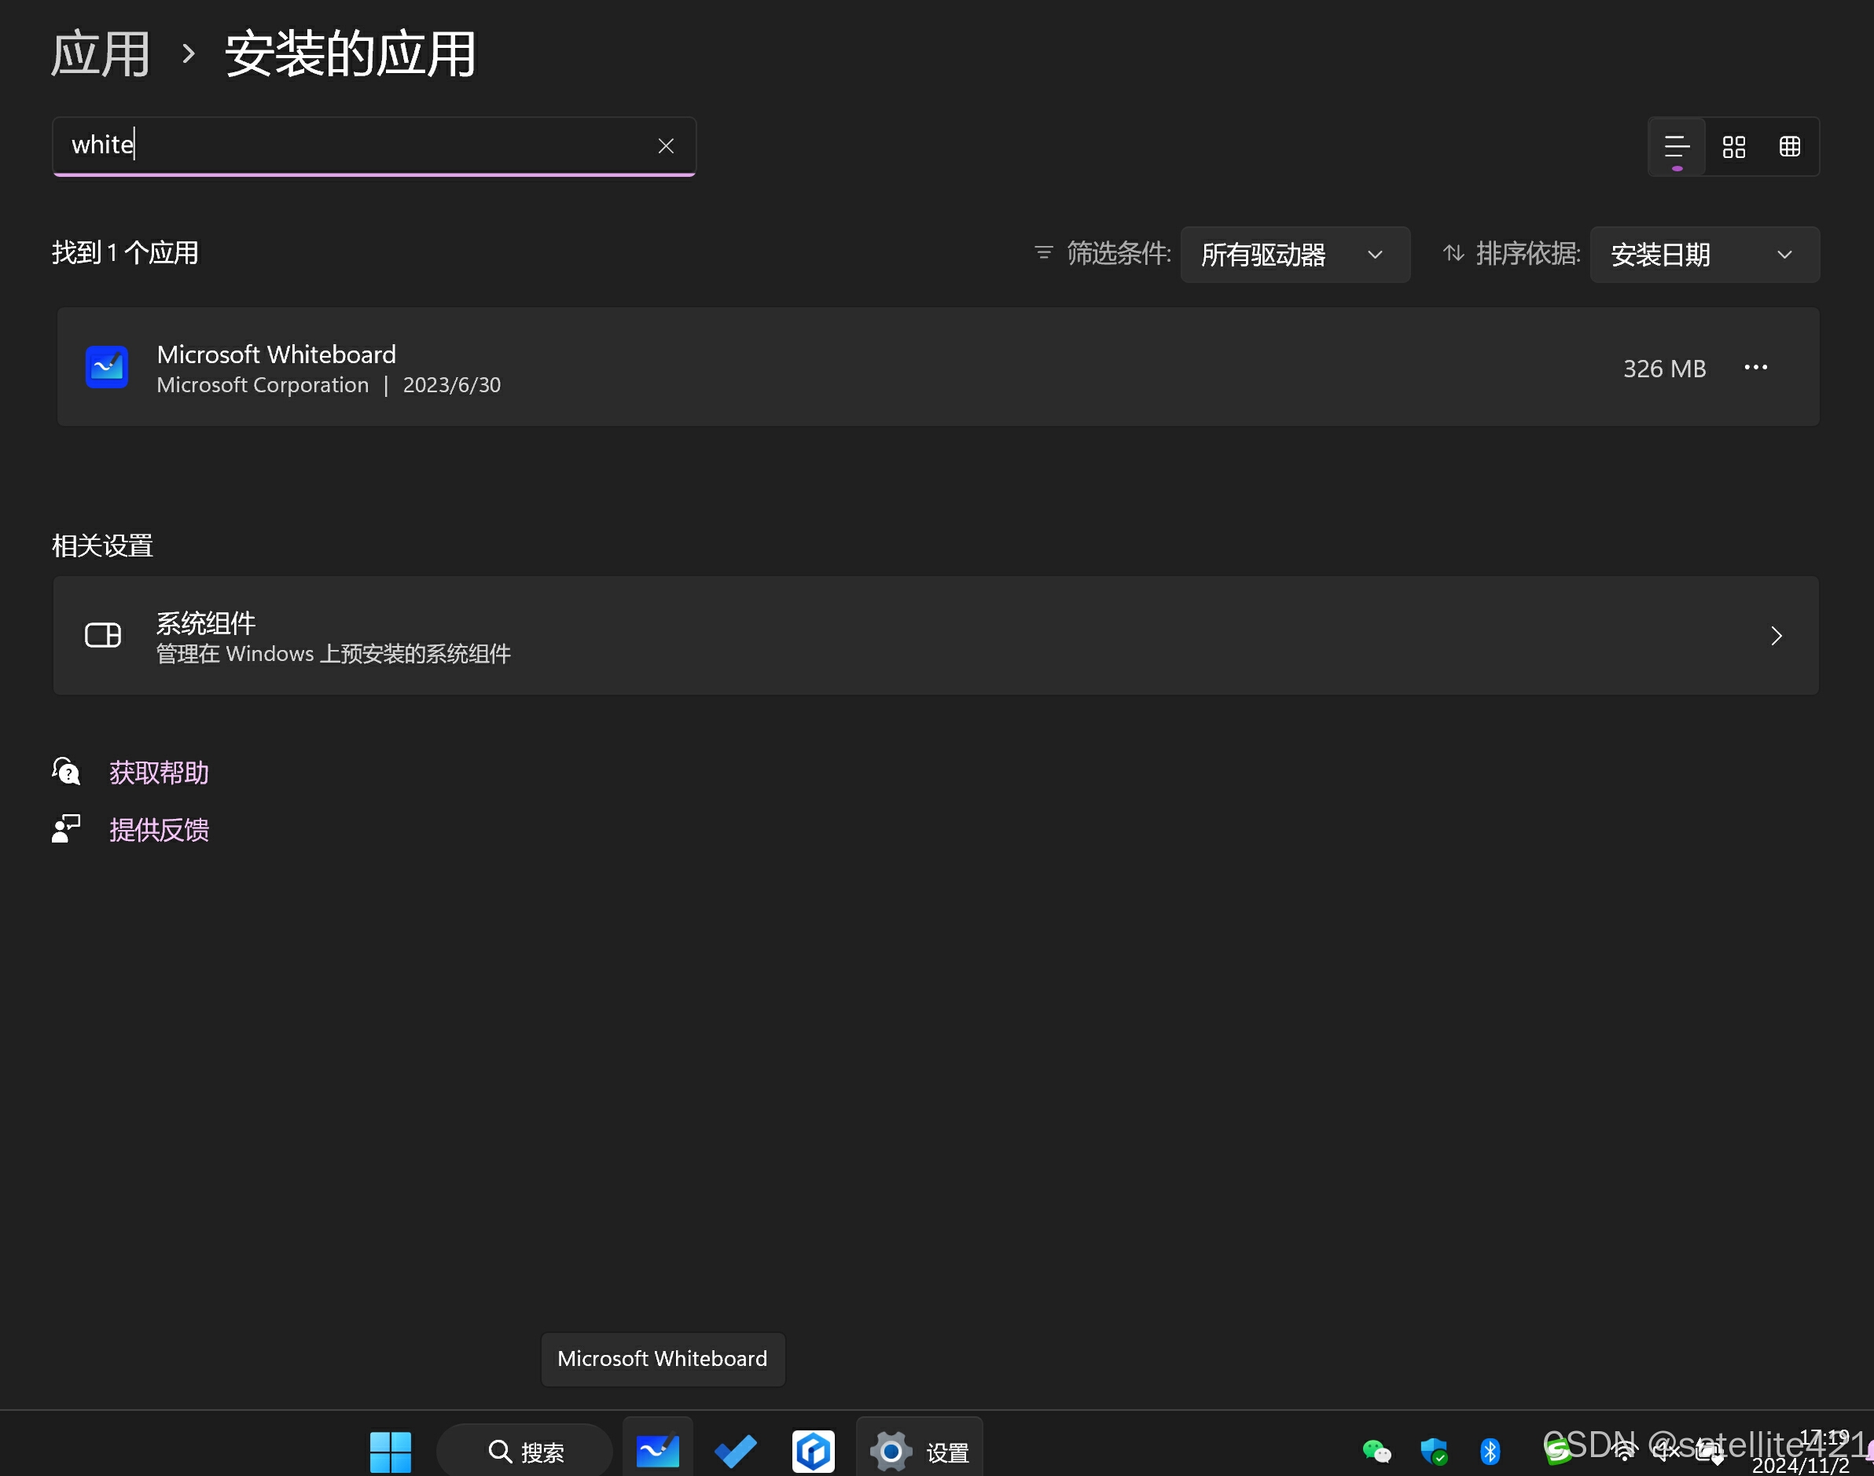Click the feedback person icon
Viewport: 1874px width, 1476px height.
tap(67, 828)
